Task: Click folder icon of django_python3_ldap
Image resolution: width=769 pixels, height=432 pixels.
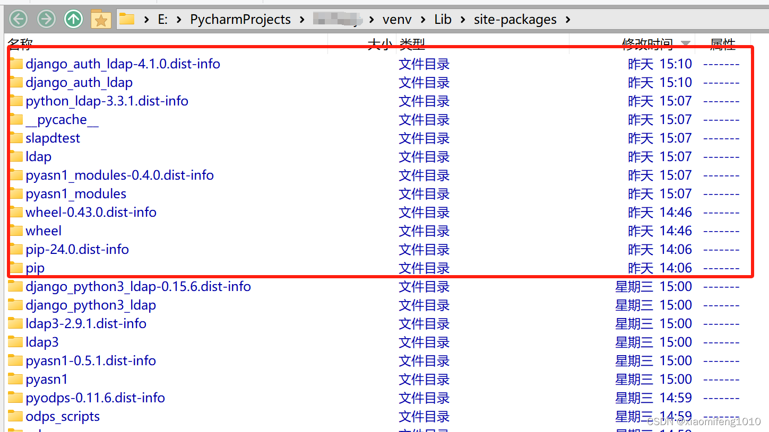Action: pyautogui.click(x=16, y=305)
